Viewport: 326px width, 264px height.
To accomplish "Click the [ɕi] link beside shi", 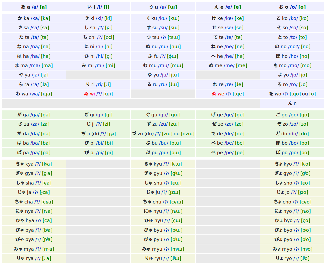I will pyautogui.click(x=109, y=28).
